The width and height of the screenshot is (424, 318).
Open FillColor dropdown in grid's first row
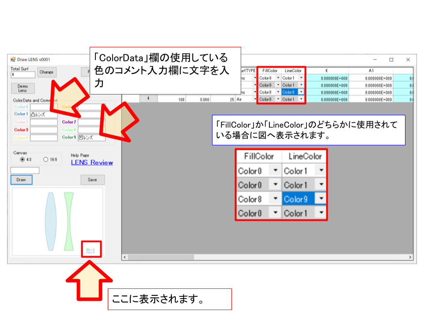[x=278, y=78]
